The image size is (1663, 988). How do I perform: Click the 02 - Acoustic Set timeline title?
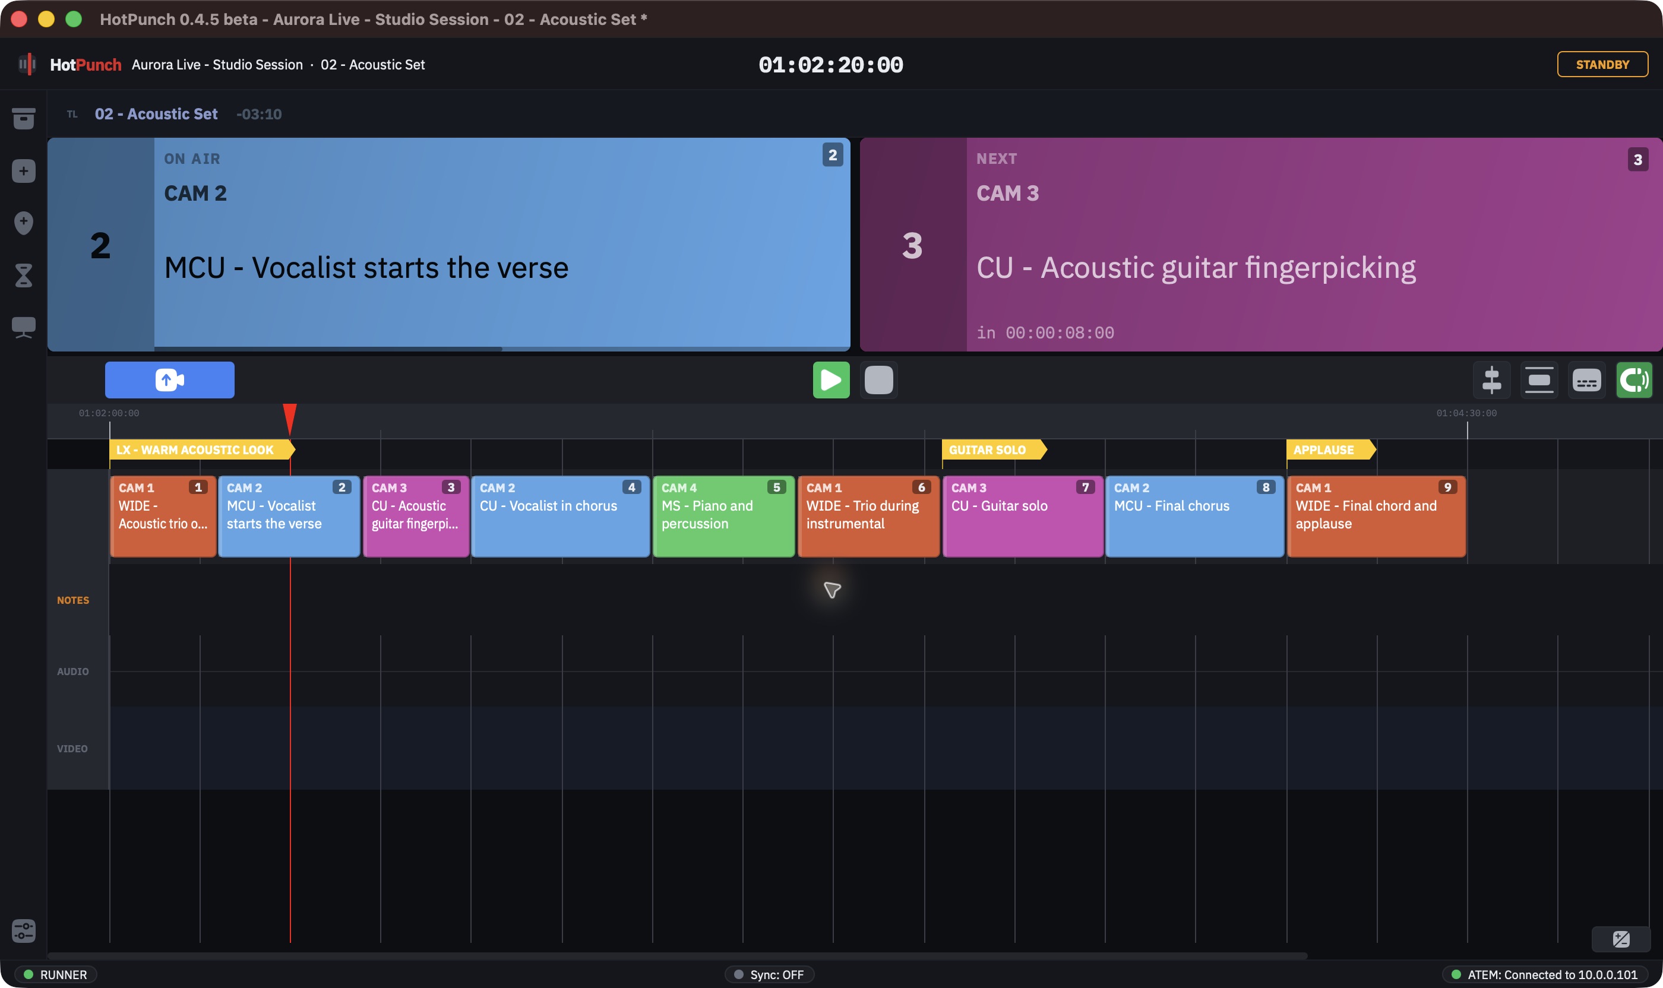click(156, 114)
